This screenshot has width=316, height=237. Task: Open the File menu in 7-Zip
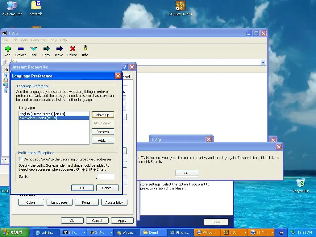[5, 40]
